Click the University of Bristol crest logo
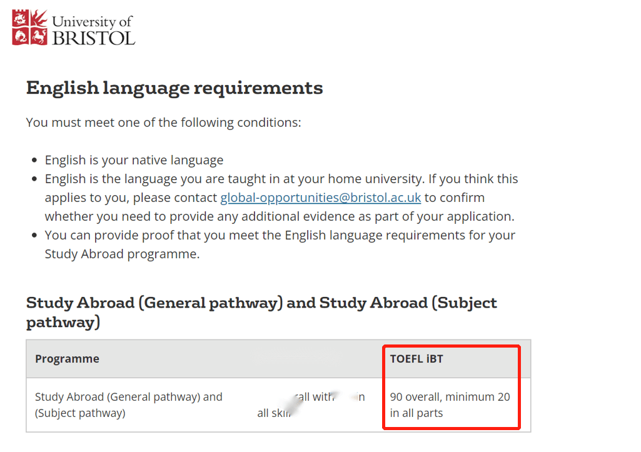The image size is (641, 452). 29,28
